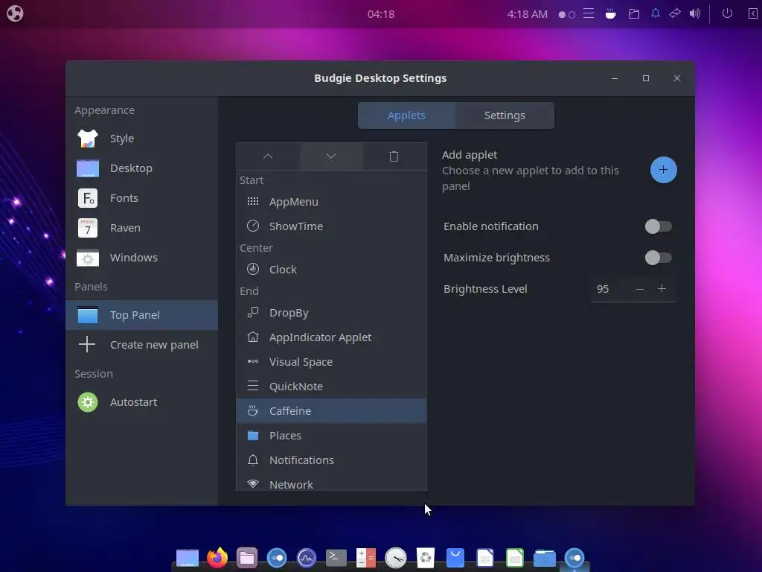Open the Autostart session section

tap(142, 402)
